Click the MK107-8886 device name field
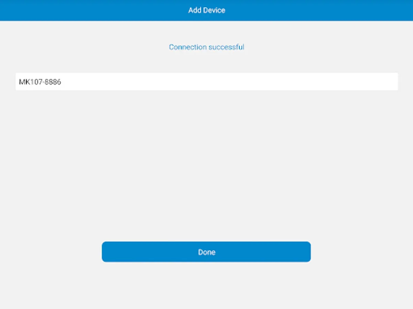 point(206,82)
